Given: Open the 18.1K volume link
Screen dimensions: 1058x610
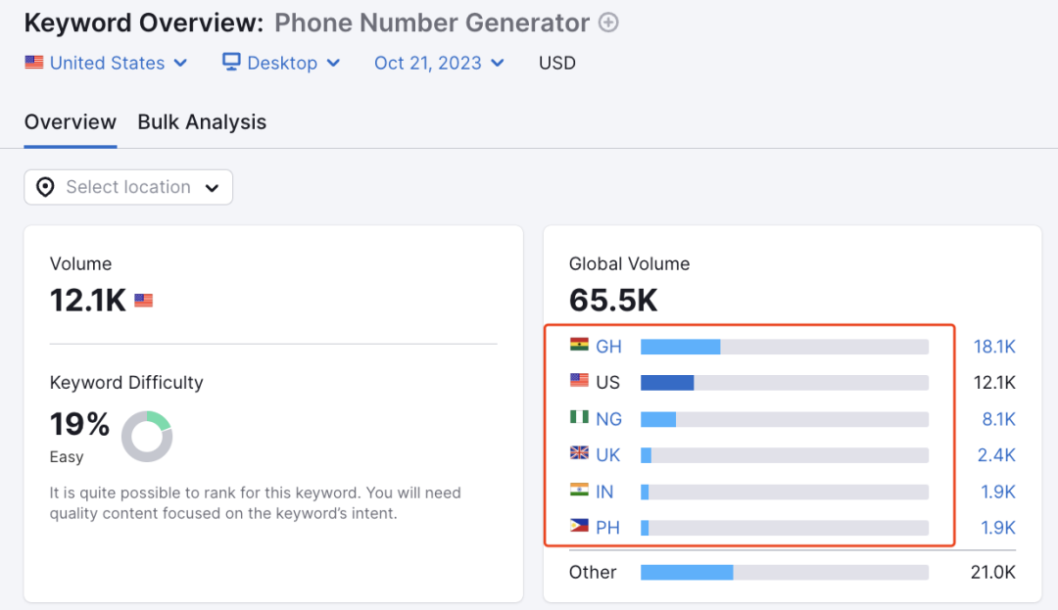Looking at the screenshot, I should 994,347.
